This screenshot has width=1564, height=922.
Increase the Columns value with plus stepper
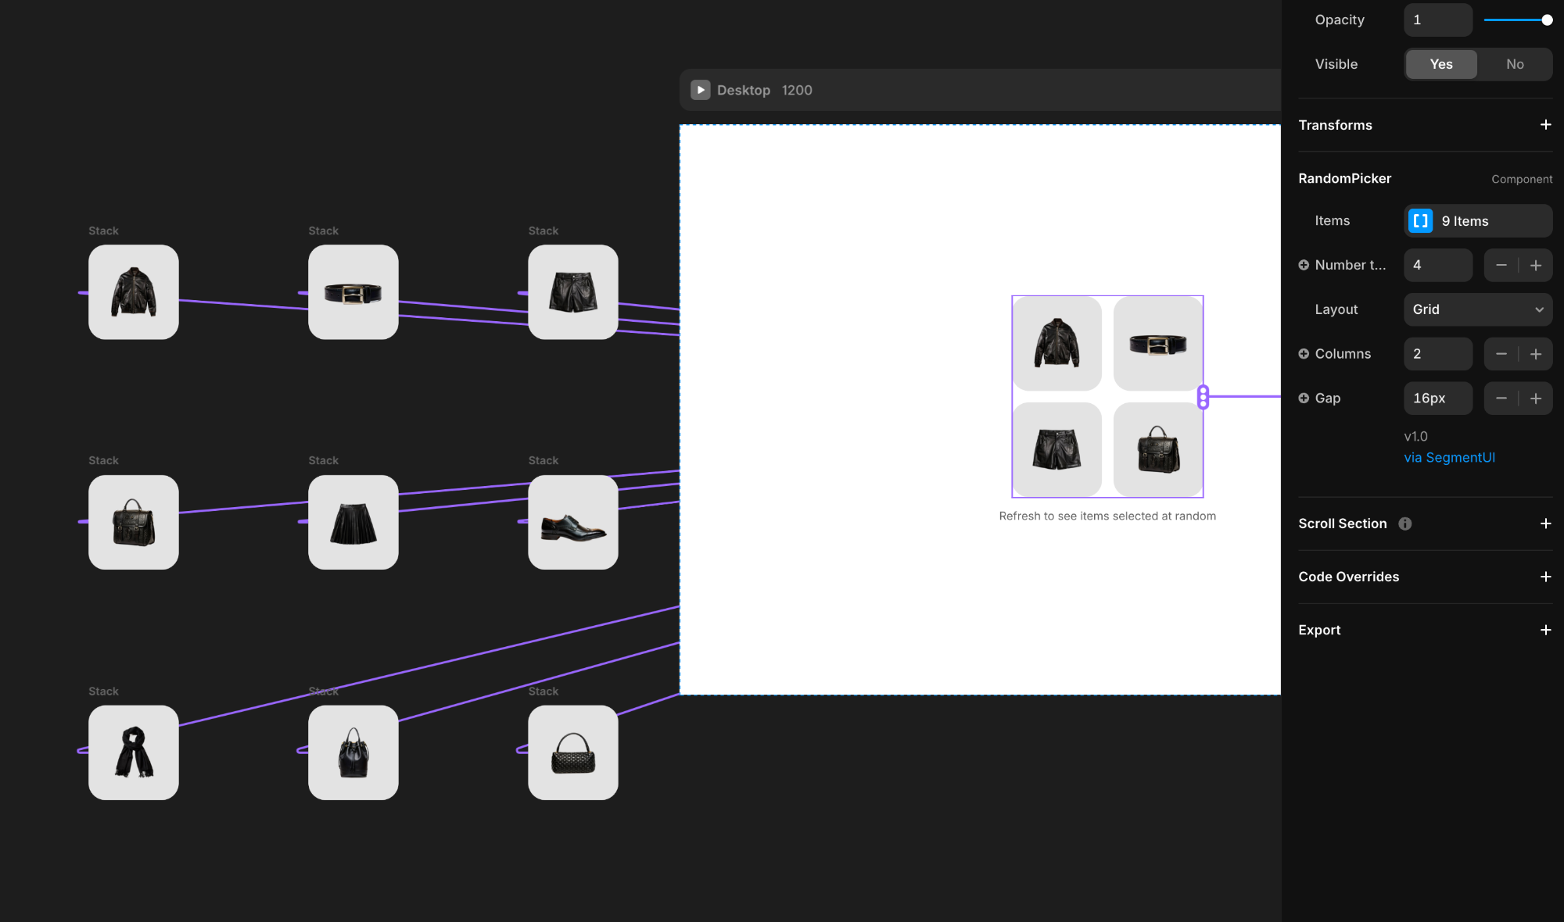pos(1536,354)
